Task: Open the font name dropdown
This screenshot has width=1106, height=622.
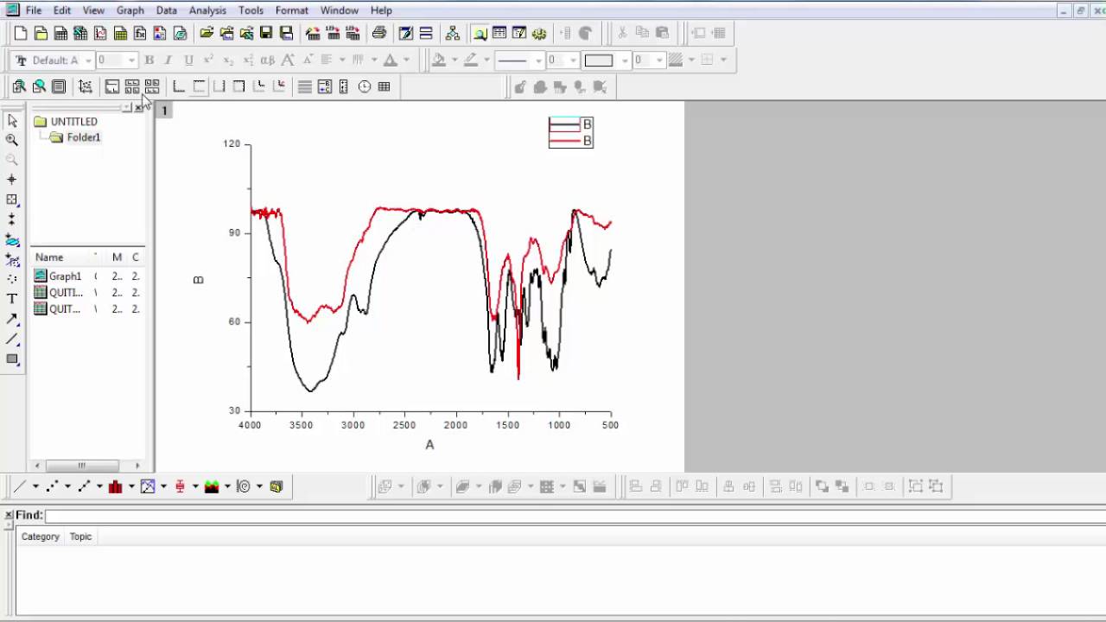Action: tap(88, 60)
